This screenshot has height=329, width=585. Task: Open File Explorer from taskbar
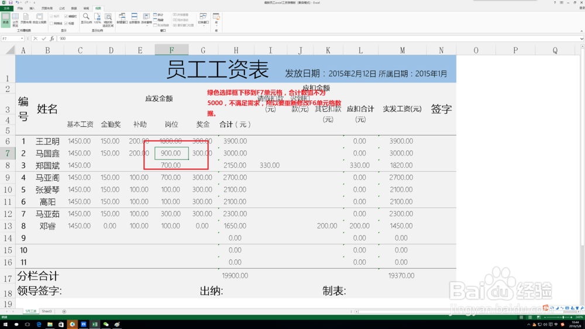(x=50, y=324)
